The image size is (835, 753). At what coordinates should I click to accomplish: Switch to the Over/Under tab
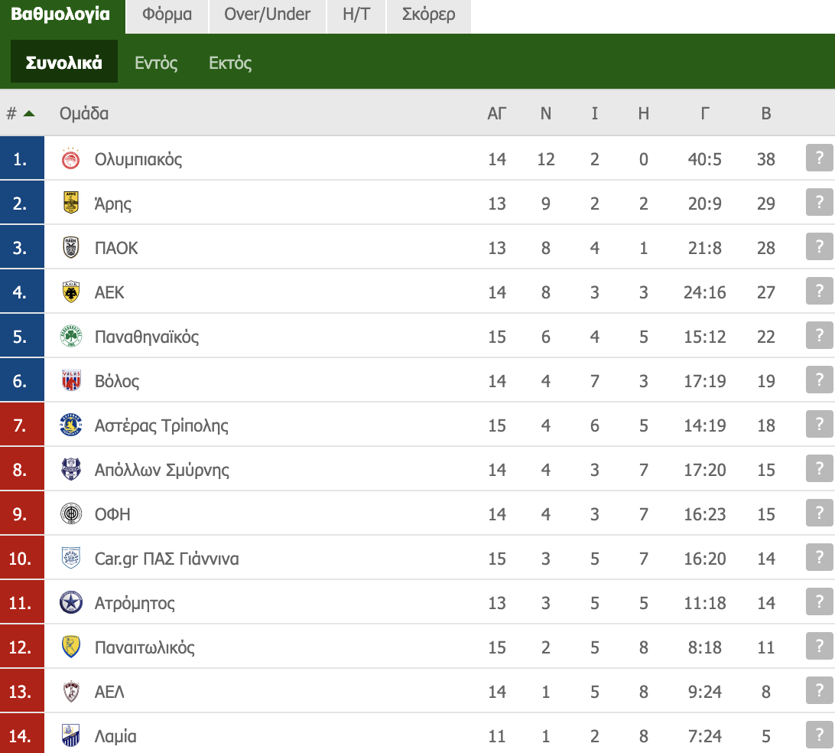tap(267, 15)
